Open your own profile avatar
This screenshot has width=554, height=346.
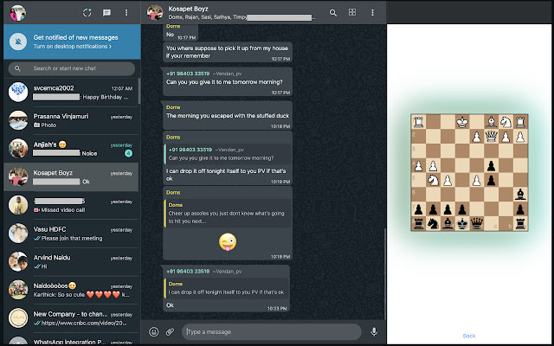(x=17, y=13)
